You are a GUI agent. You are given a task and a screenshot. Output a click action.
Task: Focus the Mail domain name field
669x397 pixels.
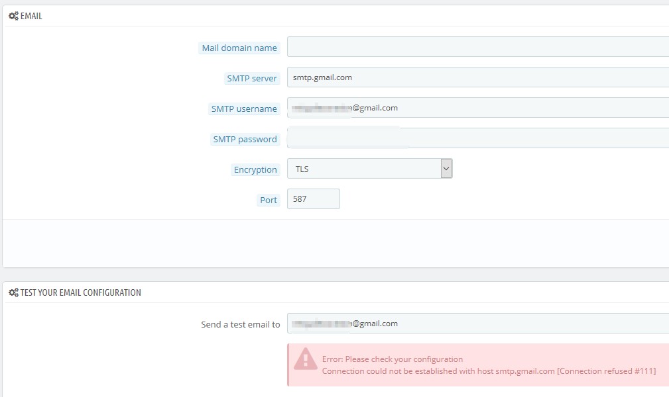478,47
